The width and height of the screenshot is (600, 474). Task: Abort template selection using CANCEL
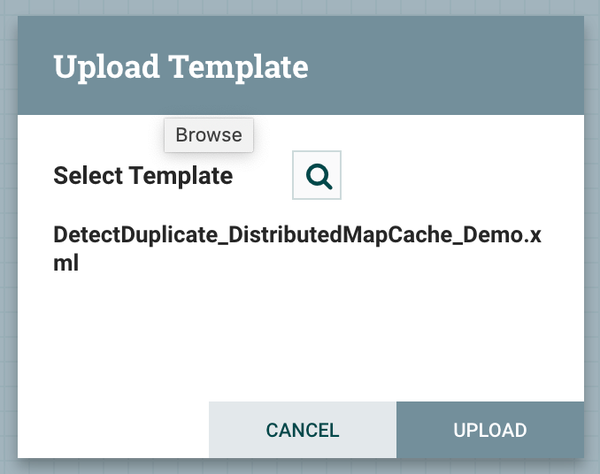(x=303, y=430)
